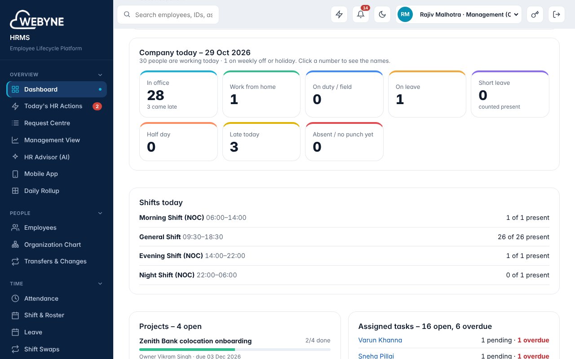The image size is (575, 359).
Task: Click the Leave calendar icon
Action: 15,332
